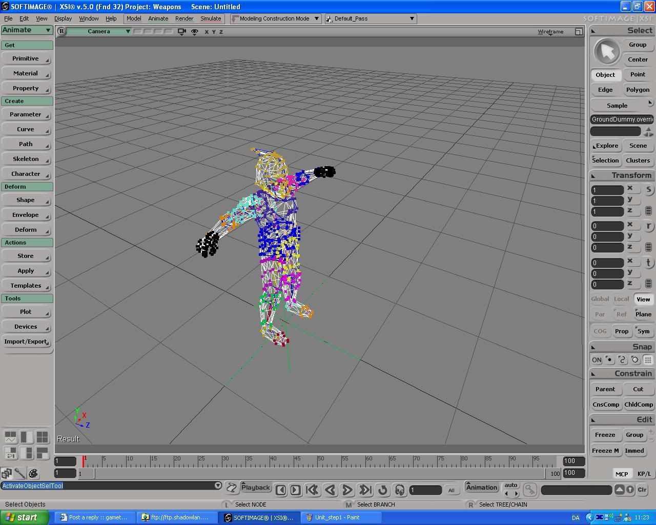Toggle Snap ON button
Image resolution: width=656 pixels, height=525 pixels.
click(597, 360)
